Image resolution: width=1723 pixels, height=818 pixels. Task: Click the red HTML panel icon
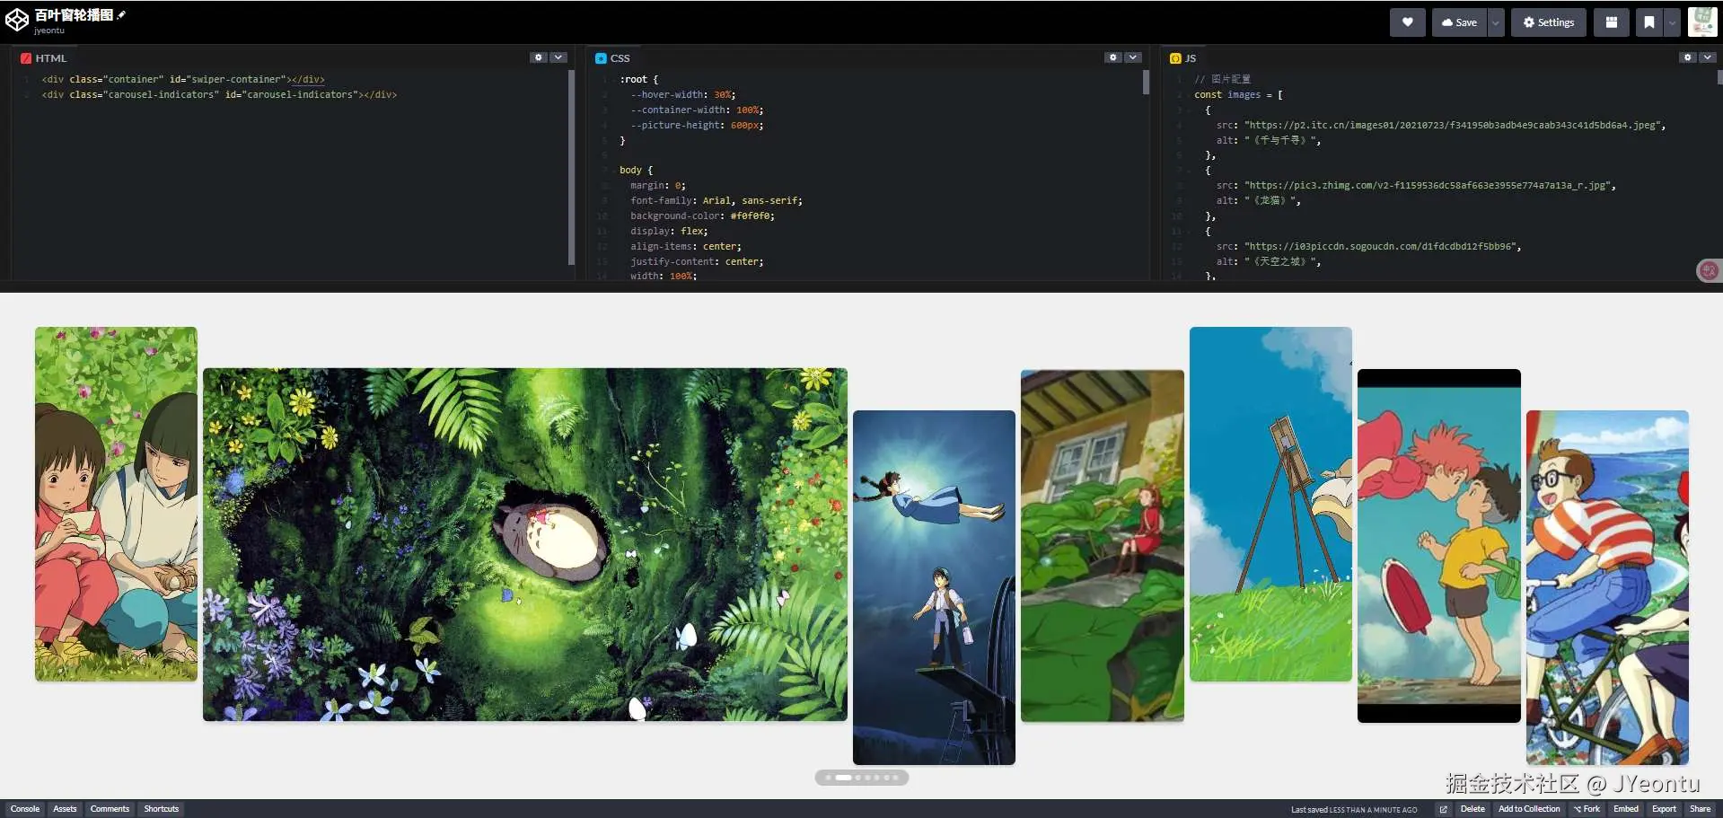[x=26, y=58]
